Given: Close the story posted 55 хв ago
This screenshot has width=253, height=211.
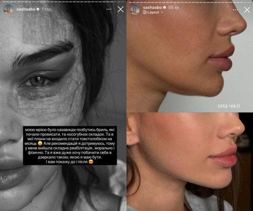Looking at the screenshot, I should [247, 10].
